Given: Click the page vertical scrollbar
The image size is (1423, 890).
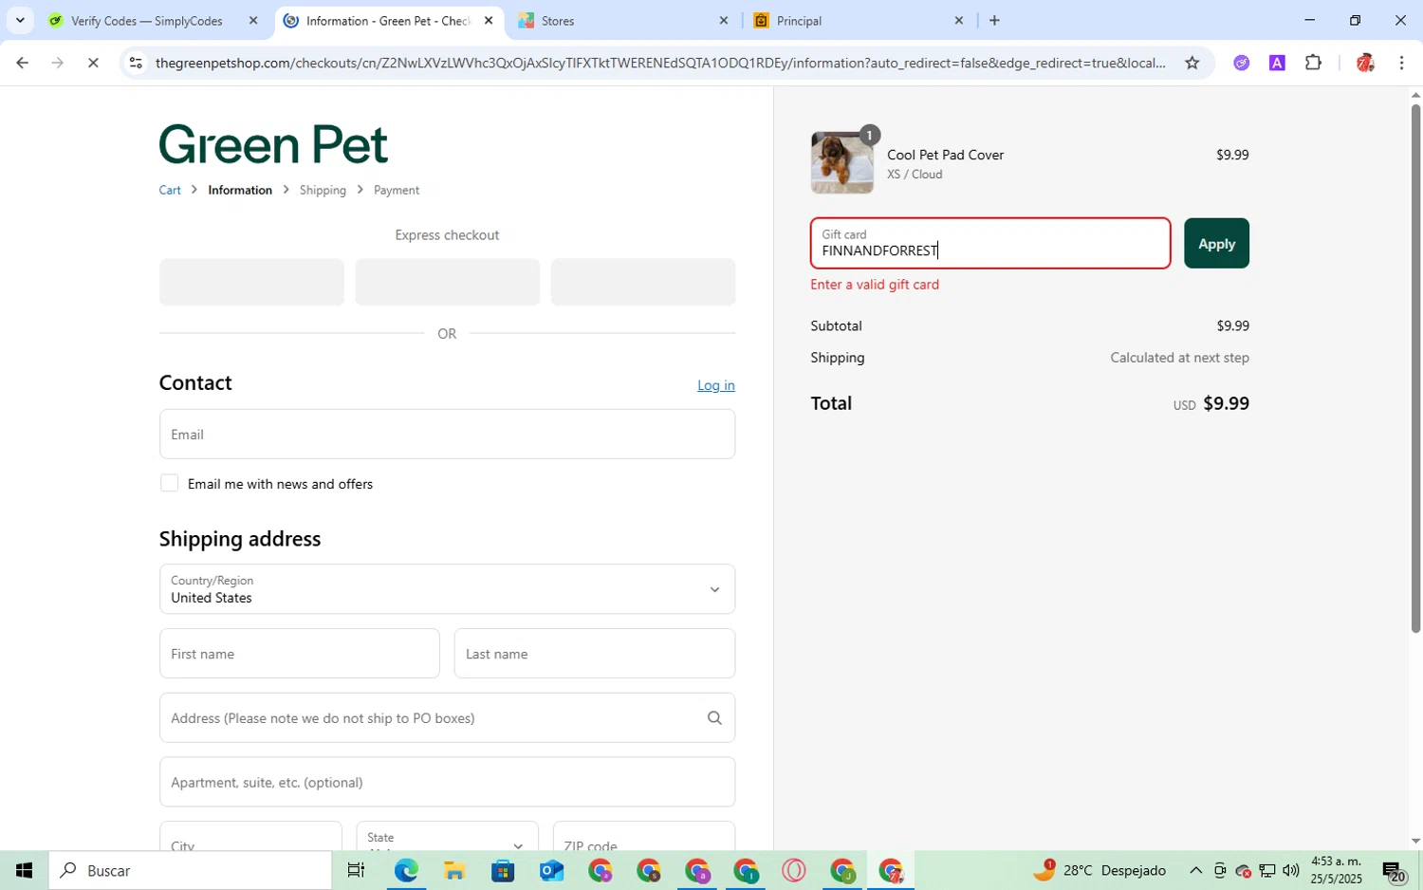Looking at the screenshot, I should click(1415, 370).
